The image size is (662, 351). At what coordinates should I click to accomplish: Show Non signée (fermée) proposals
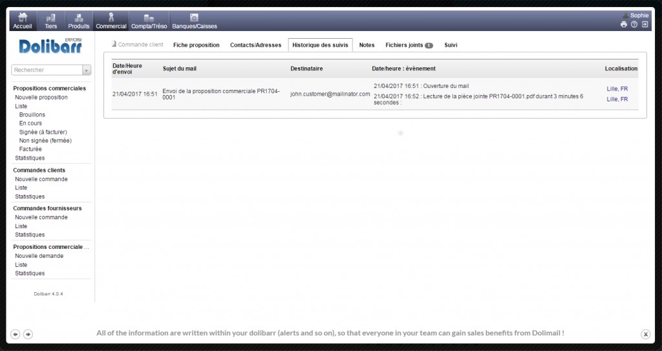45,141
